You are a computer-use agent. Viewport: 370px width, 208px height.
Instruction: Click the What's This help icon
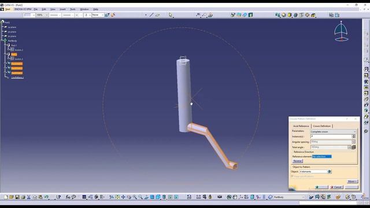point(58,197)
